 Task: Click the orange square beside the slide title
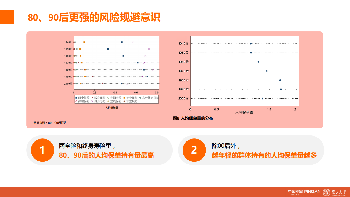[x=7, y=17]
